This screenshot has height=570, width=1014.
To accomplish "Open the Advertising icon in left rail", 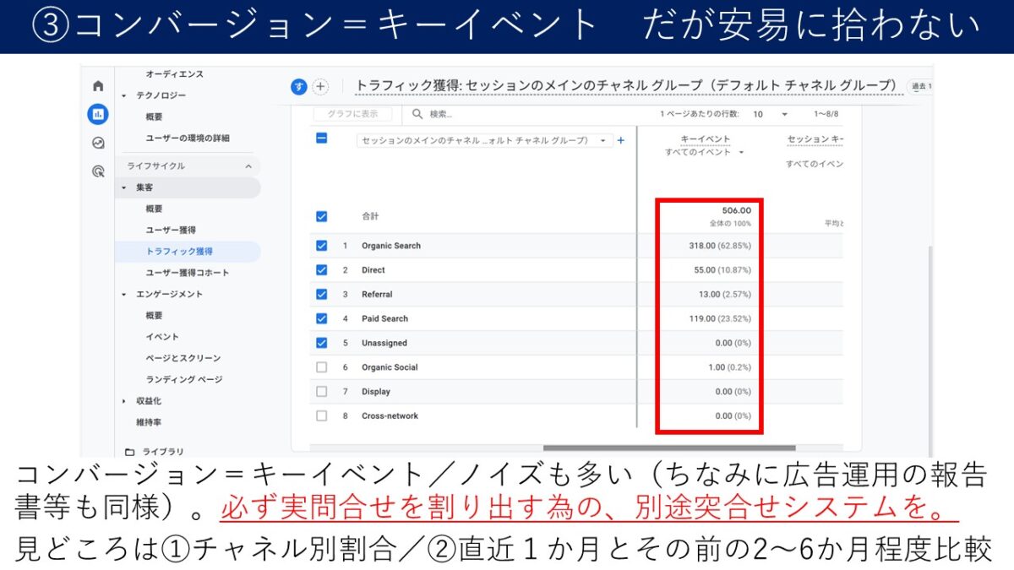I will [98, 171].
